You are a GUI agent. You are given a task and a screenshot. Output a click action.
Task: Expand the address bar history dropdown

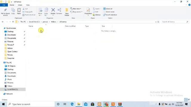156,22
